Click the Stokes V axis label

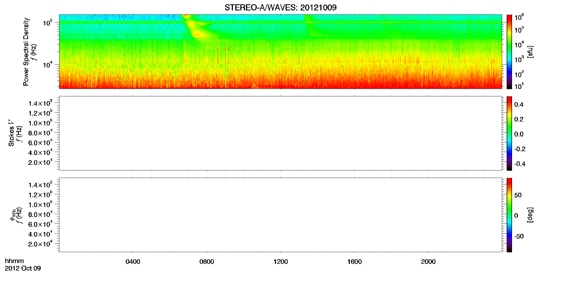point(11,133)
